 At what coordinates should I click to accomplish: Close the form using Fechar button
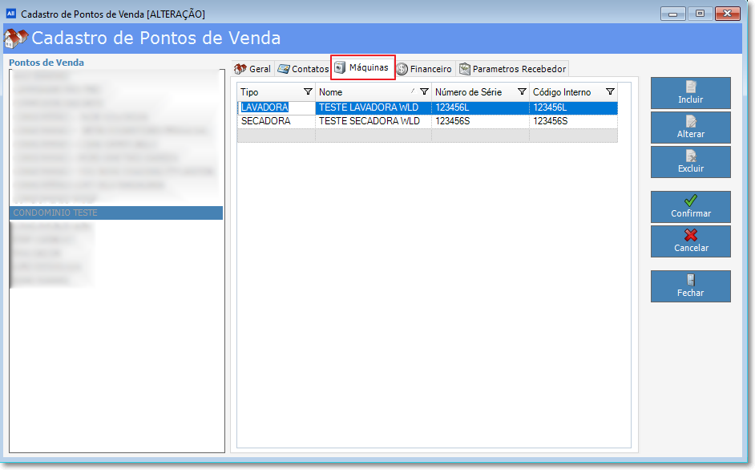tap(690, 286)
